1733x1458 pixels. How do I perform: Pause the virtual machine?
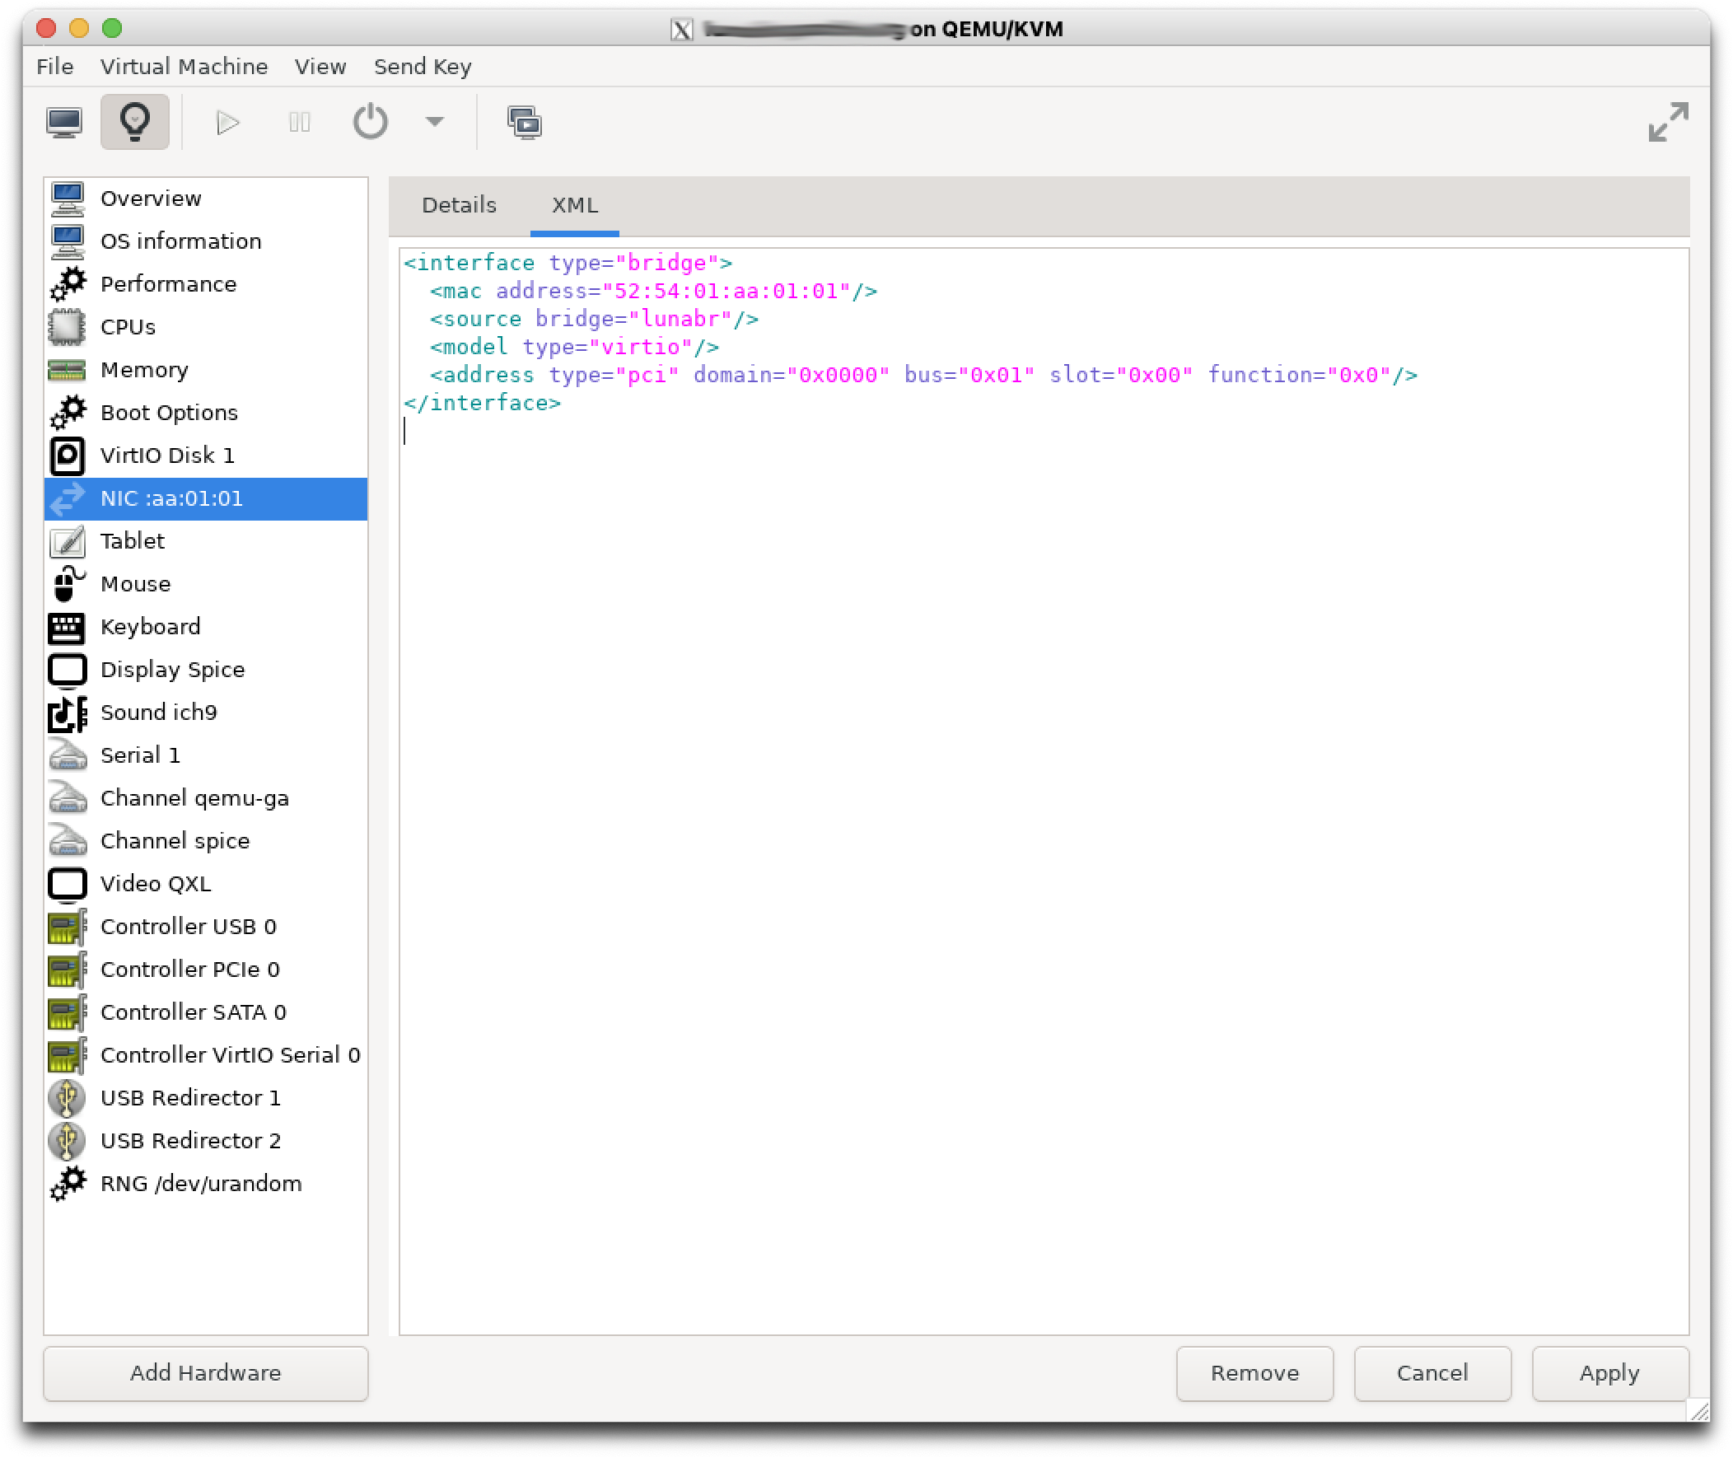tap(299, 123)
